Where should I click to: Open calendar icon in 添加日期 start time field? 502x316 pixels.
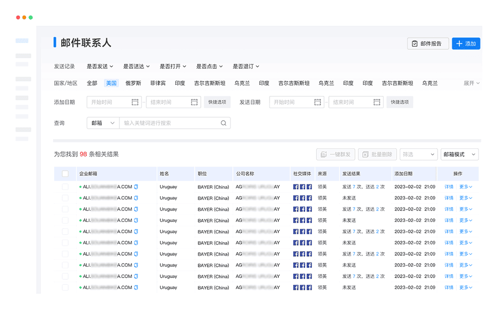tap(135, 102)
